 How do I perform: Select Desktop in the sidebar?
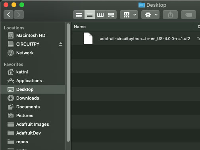(33, 89)
